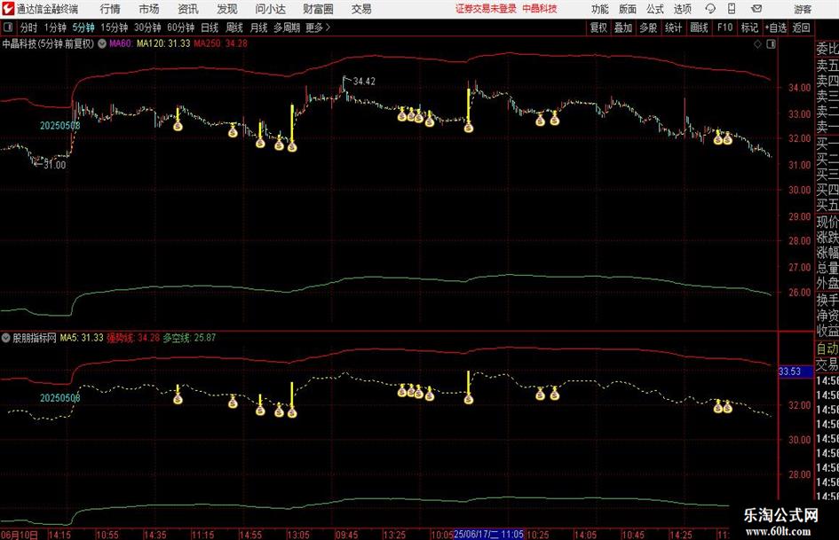This screenshot has height=540, width=839.
Task: Click the 20250508 date label on main chart
Action: [x=60, y=126]
